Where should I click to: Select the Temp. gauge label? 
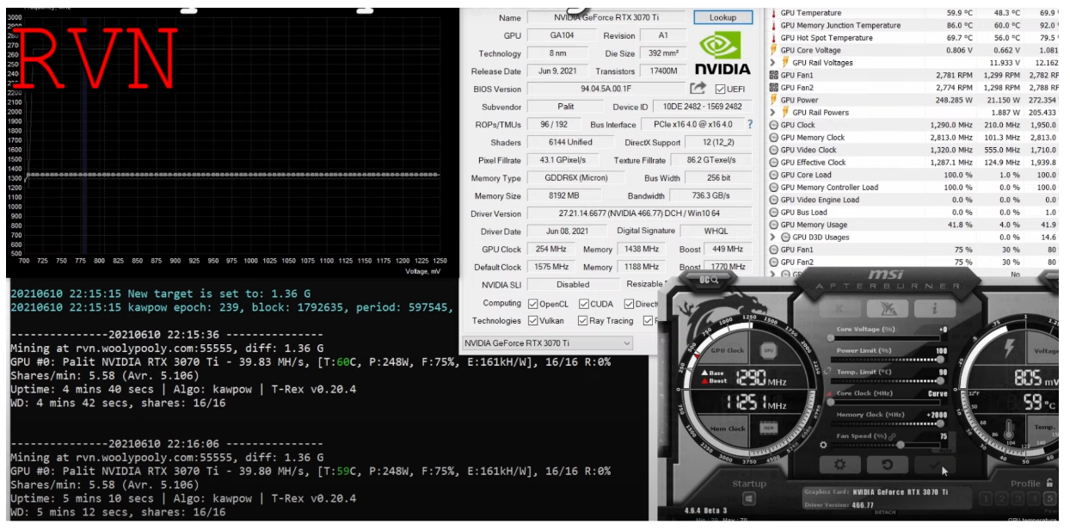[x=1045, y=428]
